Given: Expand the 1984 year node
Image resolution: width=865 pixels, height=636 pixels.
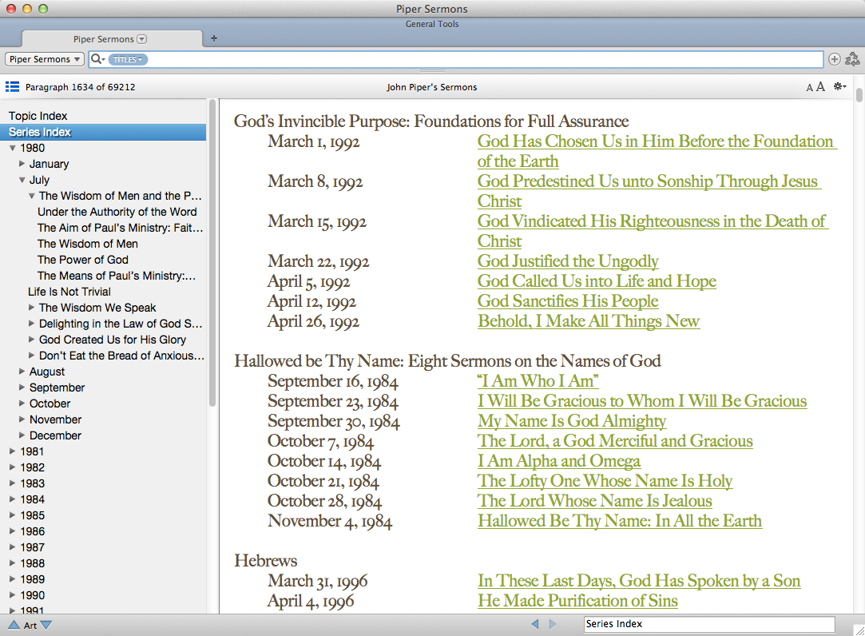Looking at the screenshot, I should [x=13, y=499].
